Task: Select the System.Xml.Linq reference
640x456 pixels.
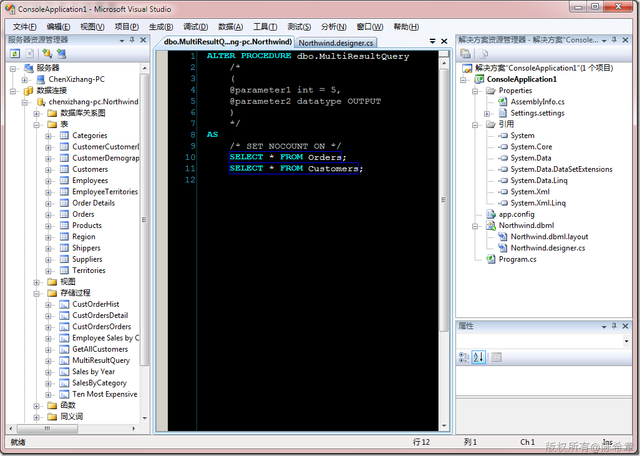Action: pyautogui.click(x=538, y=203)
